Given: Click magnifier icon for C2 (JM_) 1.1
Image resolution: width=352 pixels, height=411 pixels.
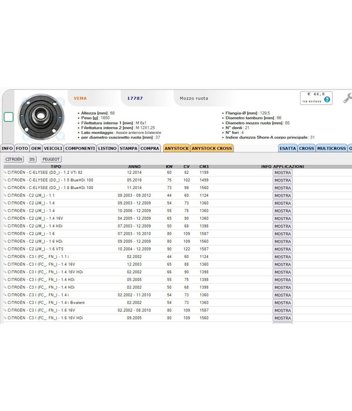Looking at the screenshot, I should click(5, 195).
